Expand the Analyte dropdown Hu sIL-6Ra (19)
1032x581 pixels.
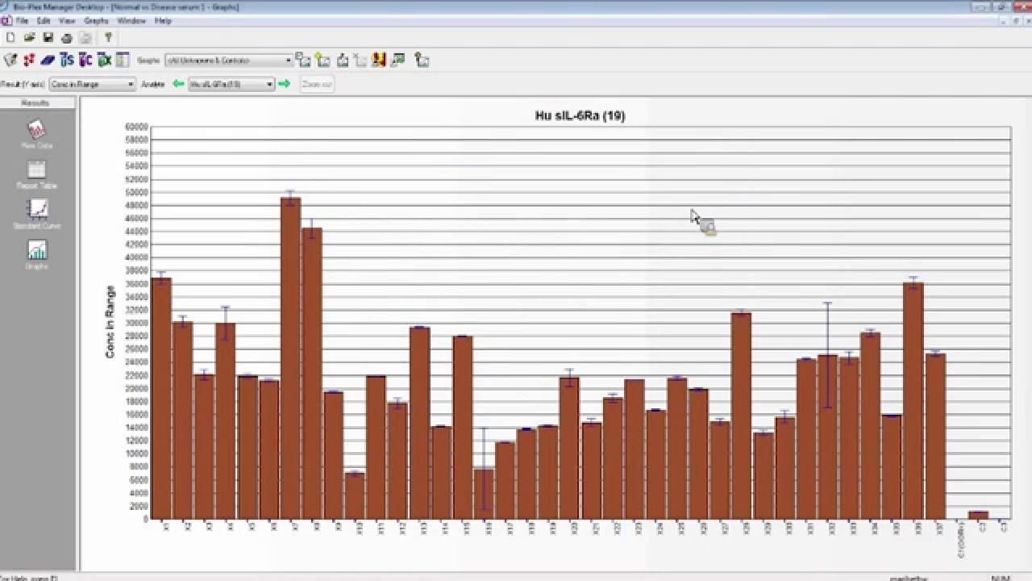pos(269,84)
